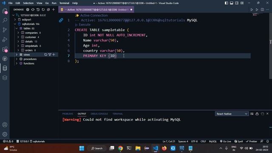This screenshot has width=272, height=153.
Task: Click the sync icon in Database header
Action: pyautogui.click(x=33, y=9)
